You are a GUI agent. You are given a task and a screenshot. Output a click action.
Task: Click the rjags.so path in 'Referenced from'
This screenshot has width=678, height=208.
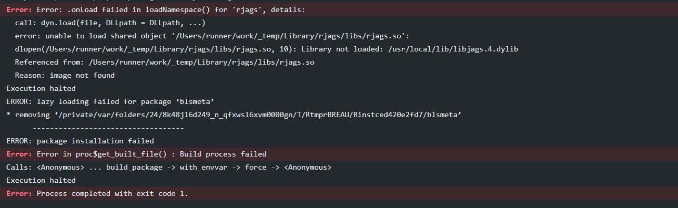pyautogui.click(x=202, y=63)
